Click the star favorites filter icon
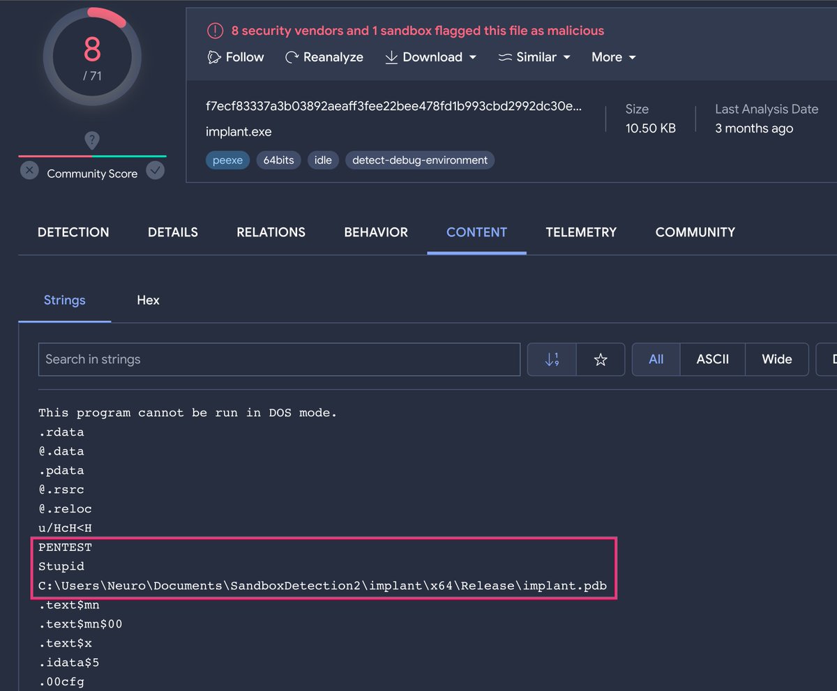Screen dimensions: 837x691 (x=601, y=359)
